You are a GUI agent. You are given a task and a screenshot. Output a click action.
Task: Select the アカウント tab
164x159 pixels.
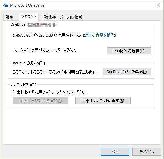[29, 17]
